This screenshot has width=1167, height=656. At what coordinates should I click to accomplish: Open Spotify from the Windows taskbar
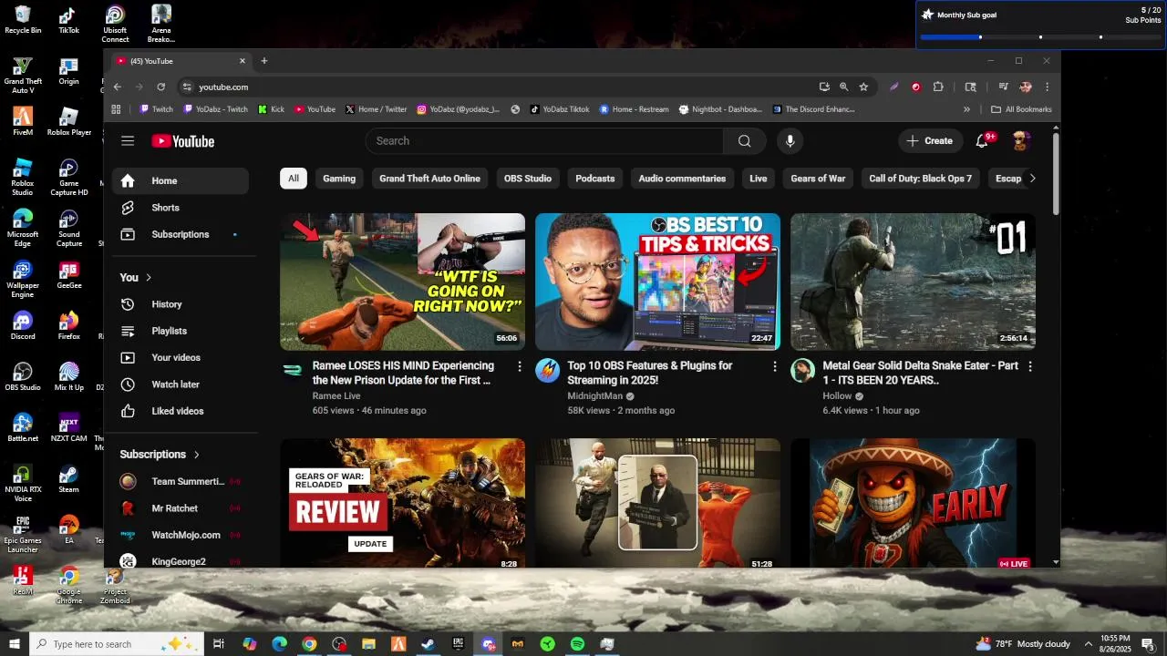(577, 644)
